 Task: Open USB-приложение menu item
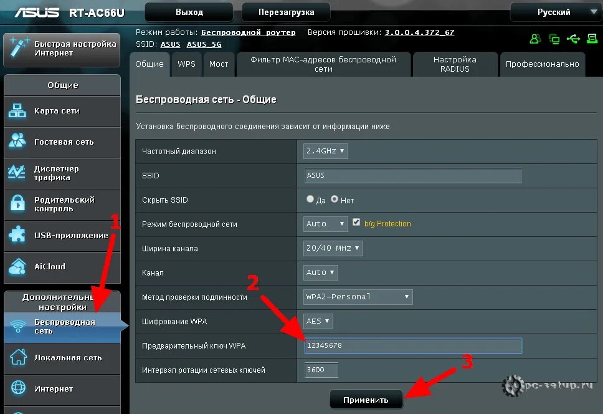click(62, 236)
